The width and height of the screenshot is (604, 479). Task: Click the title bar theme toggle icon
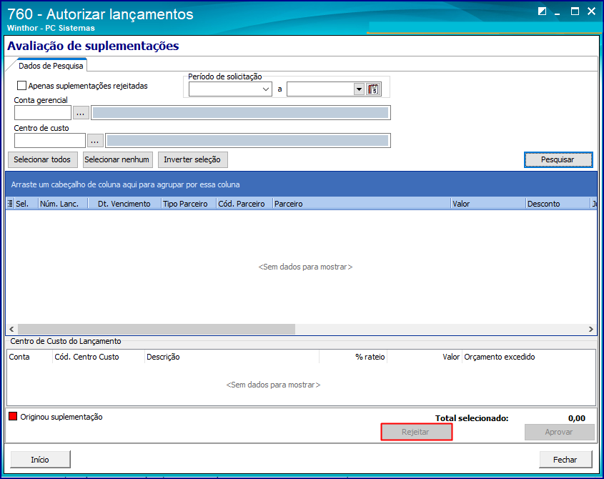542,11
